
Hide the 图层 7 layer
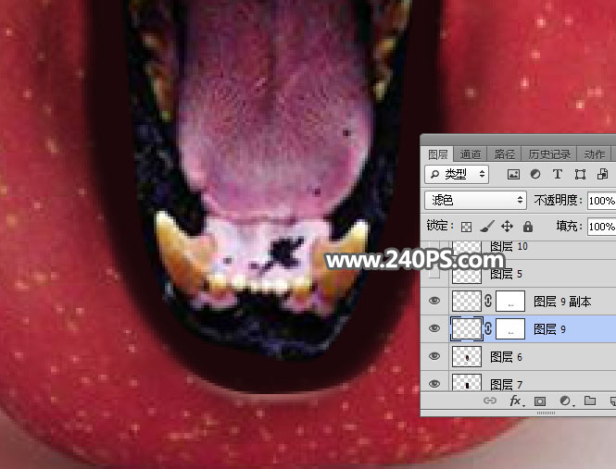pos(434,384)
